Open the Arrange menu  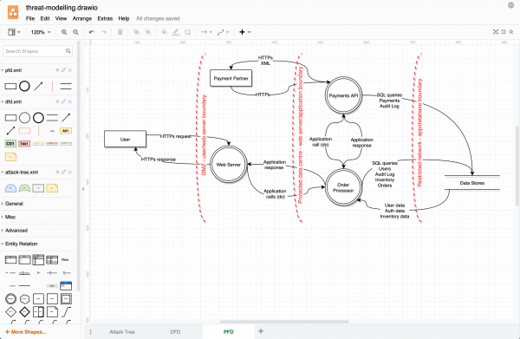click(x=82, y=18)
